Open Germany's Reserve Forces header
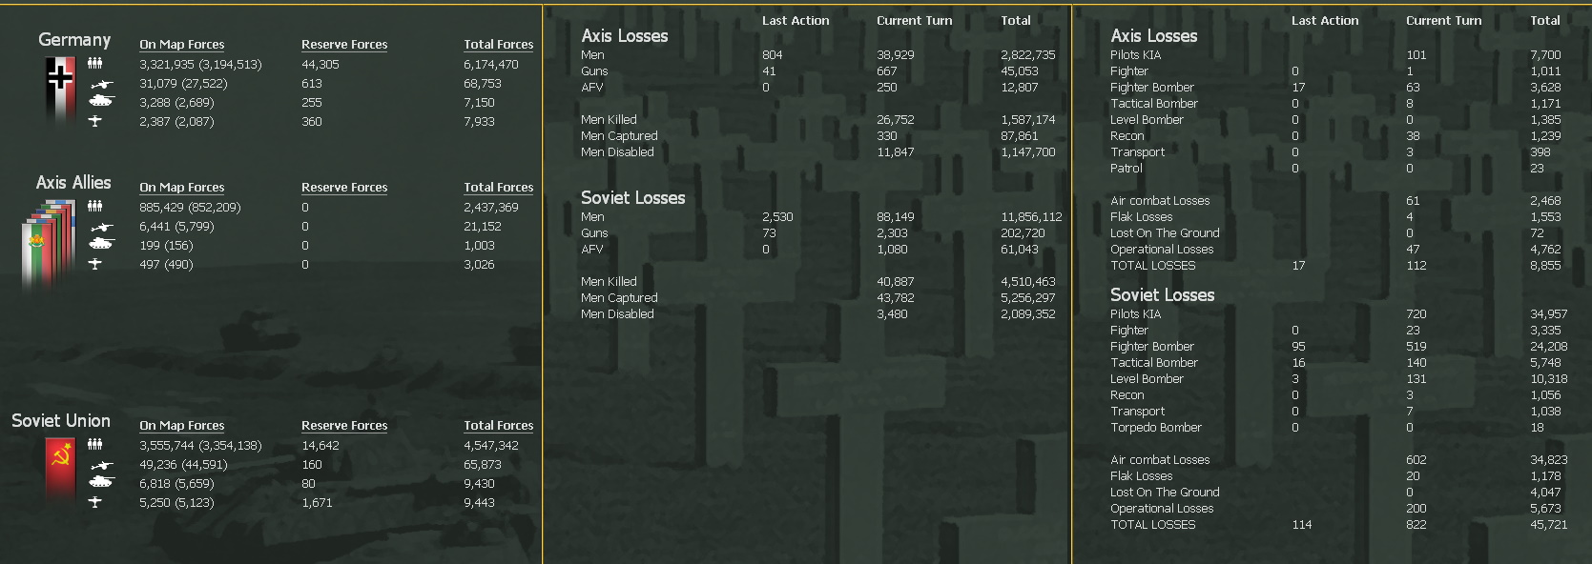This screenshot has height=564, width=1592. pos(344,45)
